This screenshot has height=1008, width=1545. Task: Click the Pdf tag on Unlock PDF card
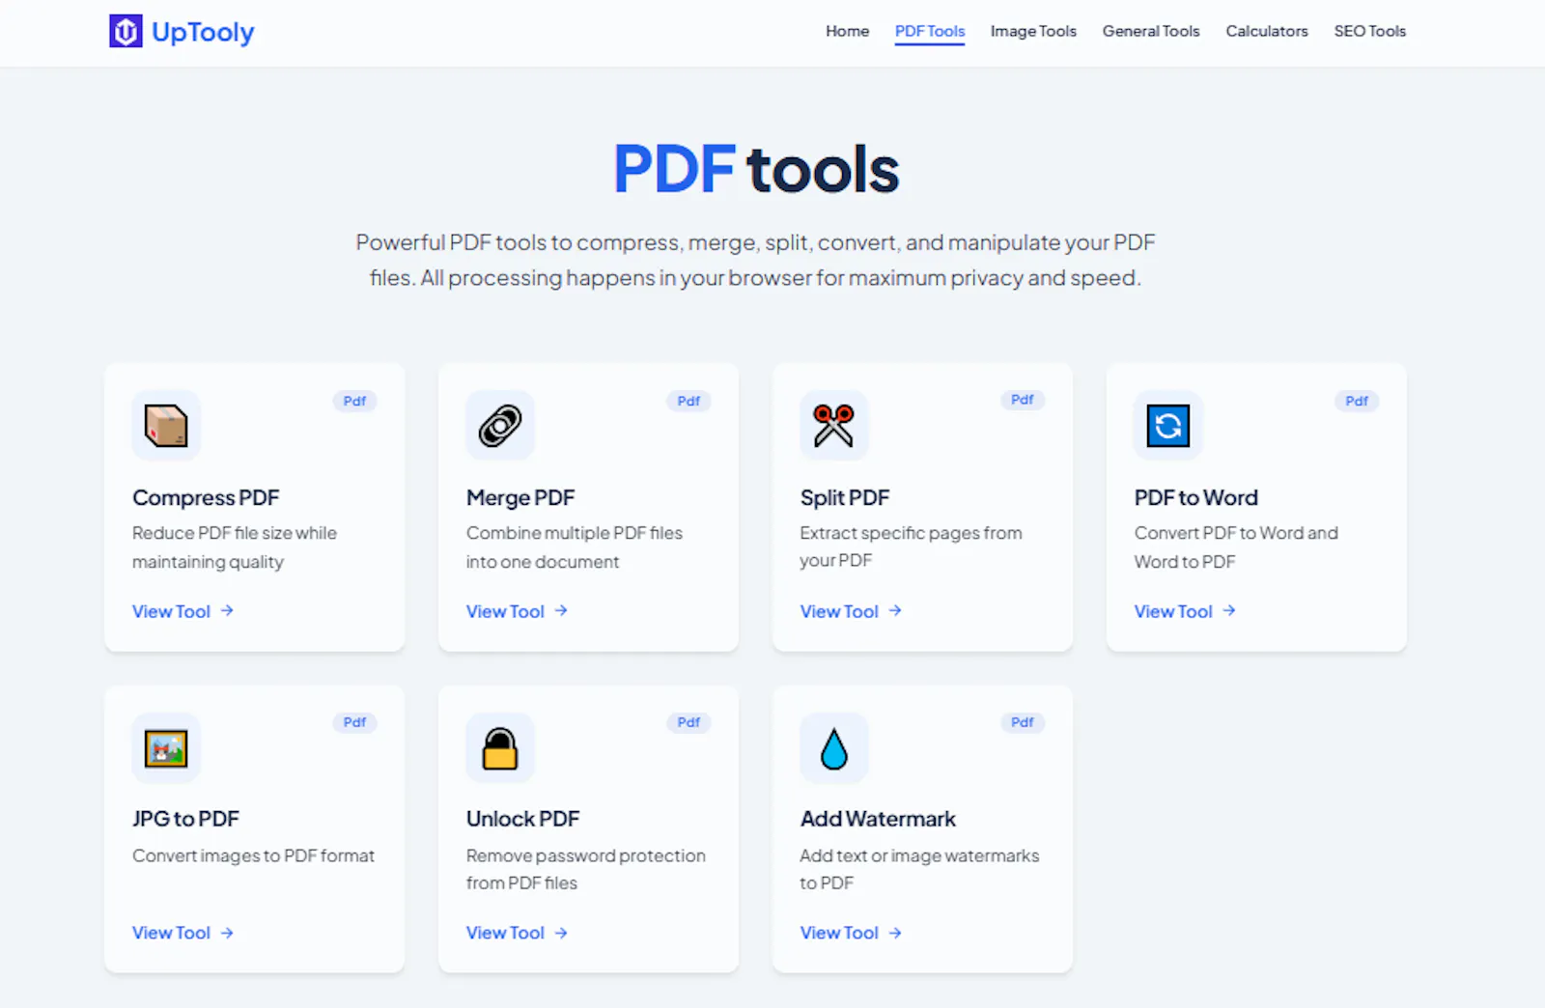(688, 722)
